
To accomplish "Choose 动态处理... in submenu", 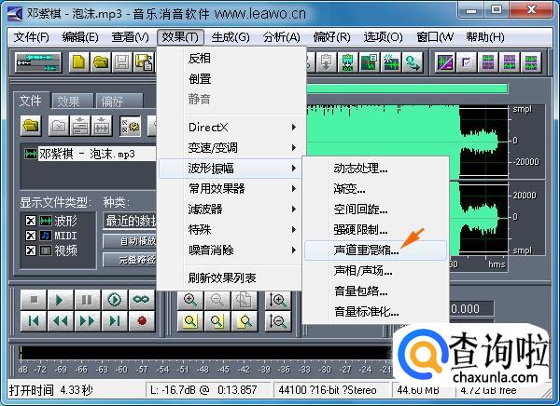I will coord(375,169).
